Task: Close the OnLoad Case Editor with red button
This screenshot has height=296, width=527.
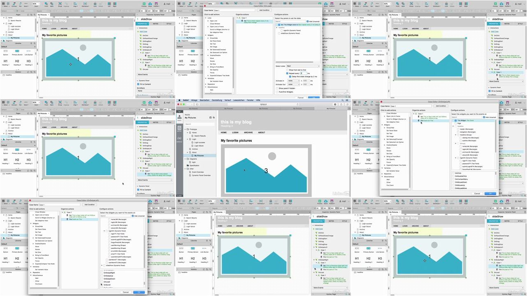Action: point(205,6)
